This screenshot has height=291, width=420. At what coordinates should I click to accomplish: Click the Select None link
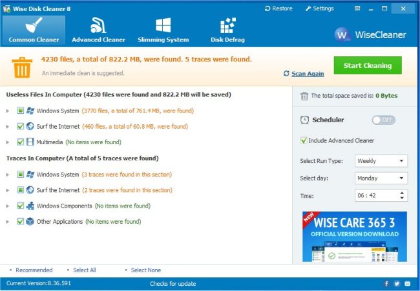[146, 270]
